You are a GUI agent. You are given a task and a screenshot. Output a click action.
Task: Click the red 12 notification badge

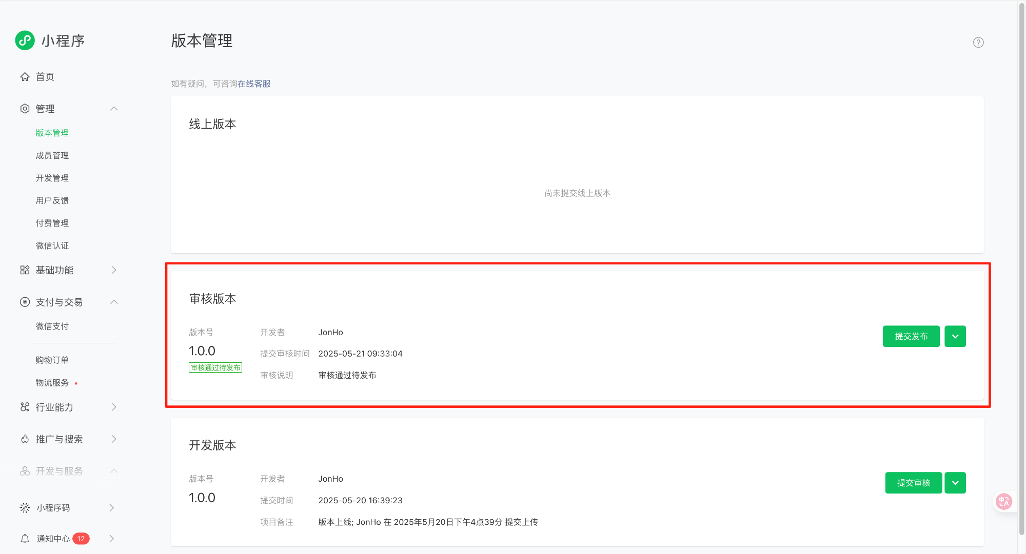pos(81,539)
